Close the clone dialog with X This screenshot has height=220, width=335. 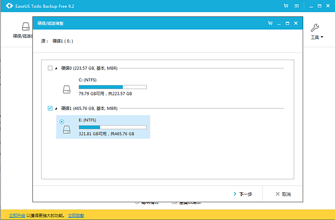click(x=296, y=23)
